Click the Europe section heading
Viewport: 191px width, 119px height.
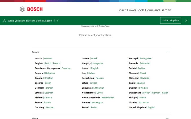36,52
